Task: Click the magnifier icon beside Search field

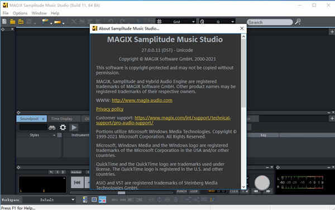Action: pyautogui.click(x=298, y=22)
